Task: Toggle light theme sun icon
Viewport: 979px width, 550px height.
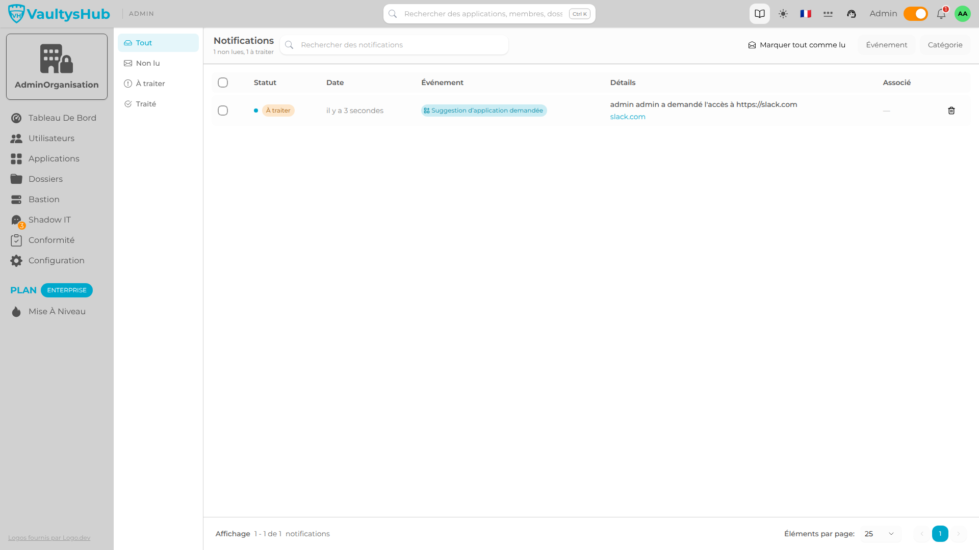Action: pyautogui.click(x=783, y=14)
